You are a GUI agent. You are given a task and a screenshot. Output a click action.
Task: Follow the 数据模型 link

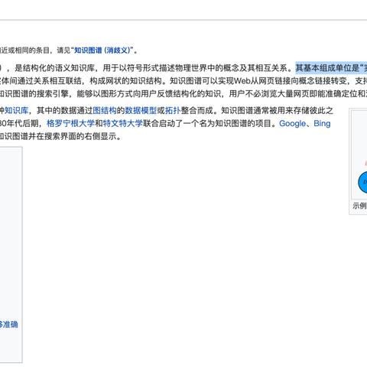tap(141, 111)
